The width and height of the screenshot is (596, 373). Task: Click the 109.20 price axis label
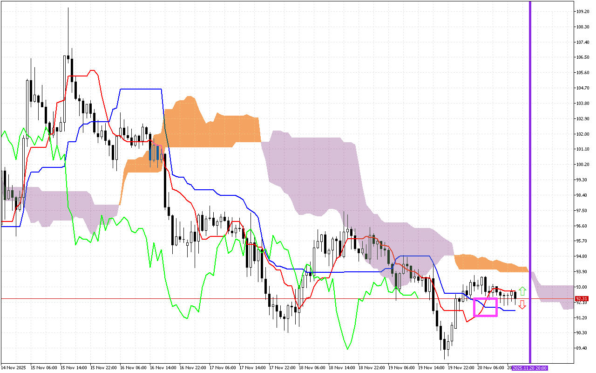[582, 11]
